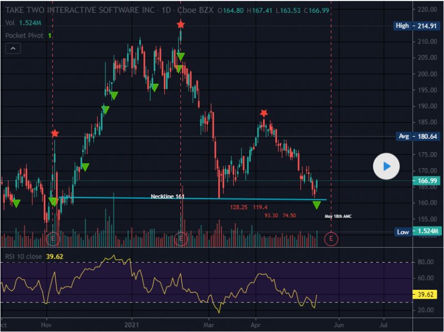Click the yellow RSI value tag 39.62
This screenshot has height=332, width=444.
tap(426, 295)
